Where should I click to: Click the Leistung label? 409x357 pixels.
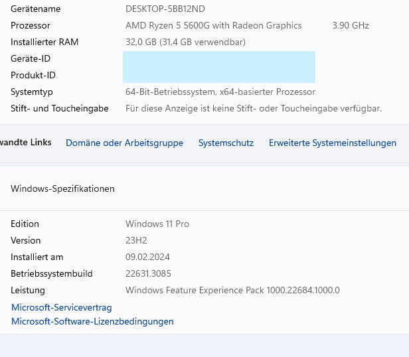coord(28,291)
